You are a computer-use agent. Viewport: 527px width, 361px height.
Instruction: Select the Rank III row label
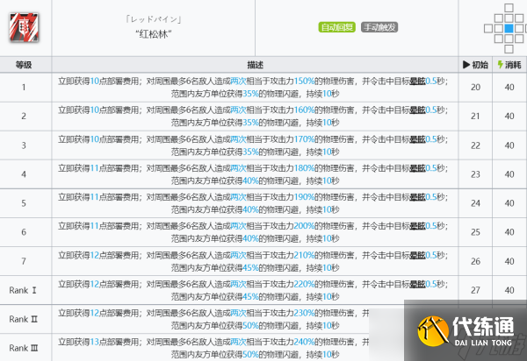24,348
